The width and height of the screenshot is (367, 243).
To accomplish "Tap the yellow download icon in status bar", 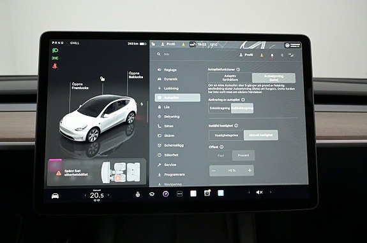I will pyautogui.click(x=184, y=44).
